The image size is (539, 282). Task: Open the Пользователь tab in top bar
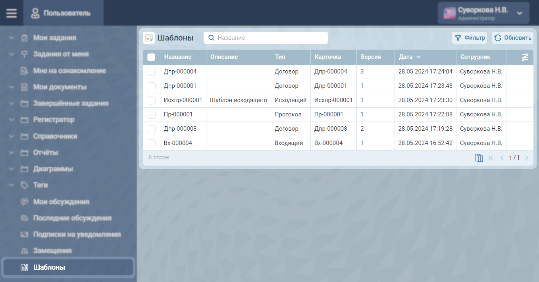(x=61, y=13)
